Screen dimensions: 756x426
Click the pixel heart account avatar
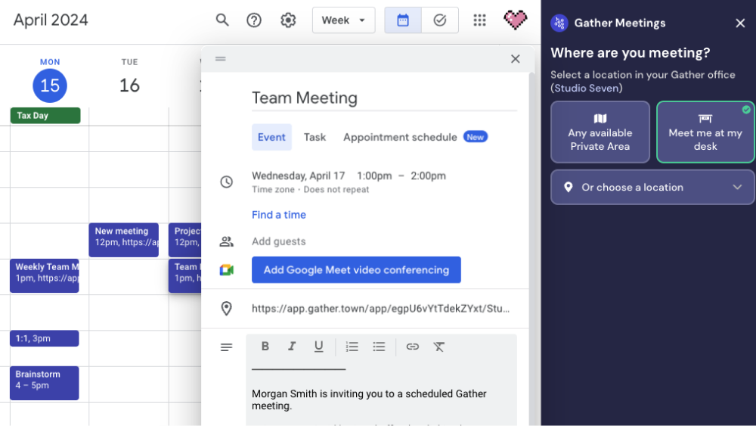(x=516, y=20)
